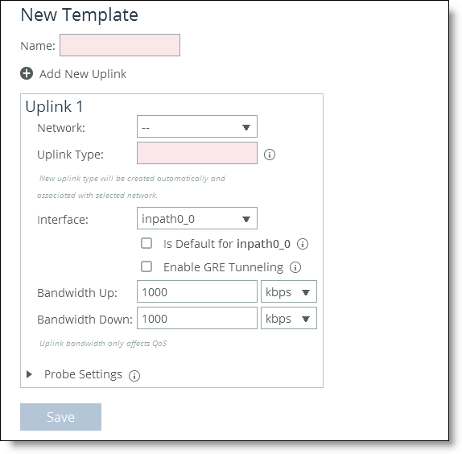Change Bandwidth Down unit from kbps
Viewport: 462px width, 454px height.
[x=289, y=318]
